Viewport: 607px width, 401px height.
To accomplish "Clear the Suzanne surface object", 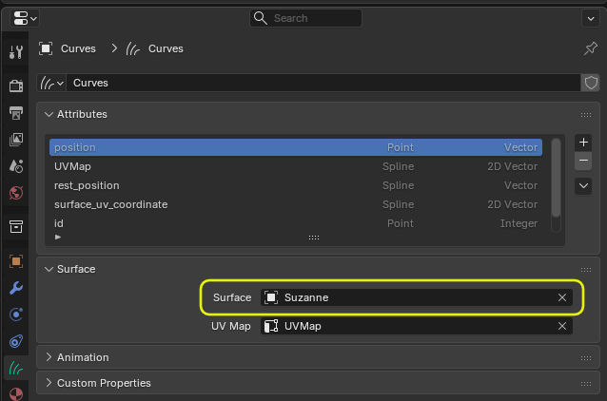I will click(562, 297).
